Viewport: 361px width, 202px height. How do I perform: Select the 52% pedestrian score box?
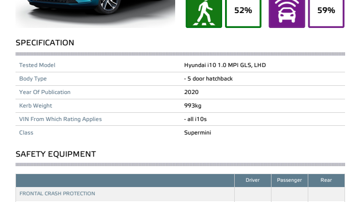(243, 14)
